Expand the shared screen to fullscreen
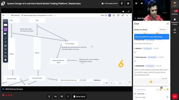Image resolution: width=179 pixels, height=100 pixels. coord(129,11)
